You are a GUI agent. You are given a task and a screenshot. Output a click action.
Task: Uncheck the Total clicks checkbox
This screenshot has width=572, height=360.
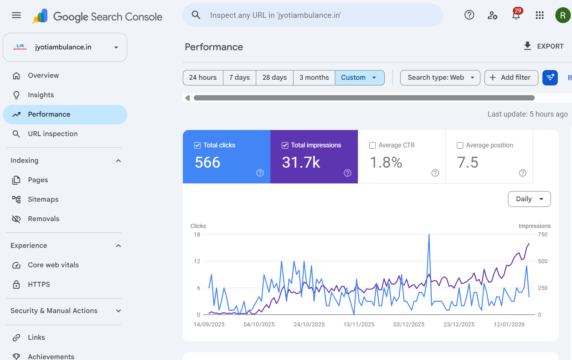click(x=197, y=145)
